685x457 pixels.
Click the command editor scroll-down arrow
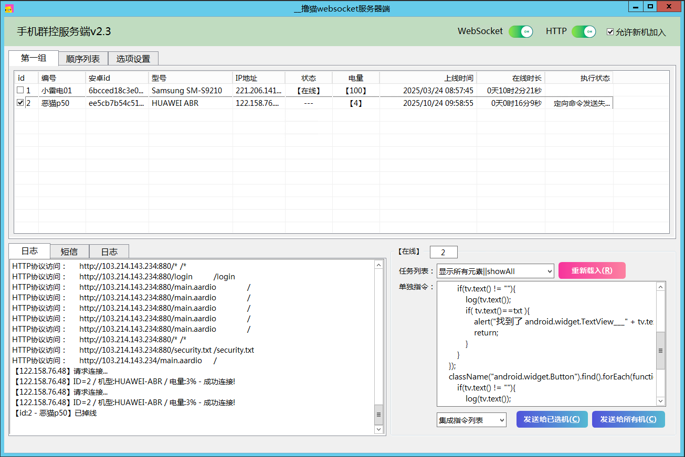661,401
